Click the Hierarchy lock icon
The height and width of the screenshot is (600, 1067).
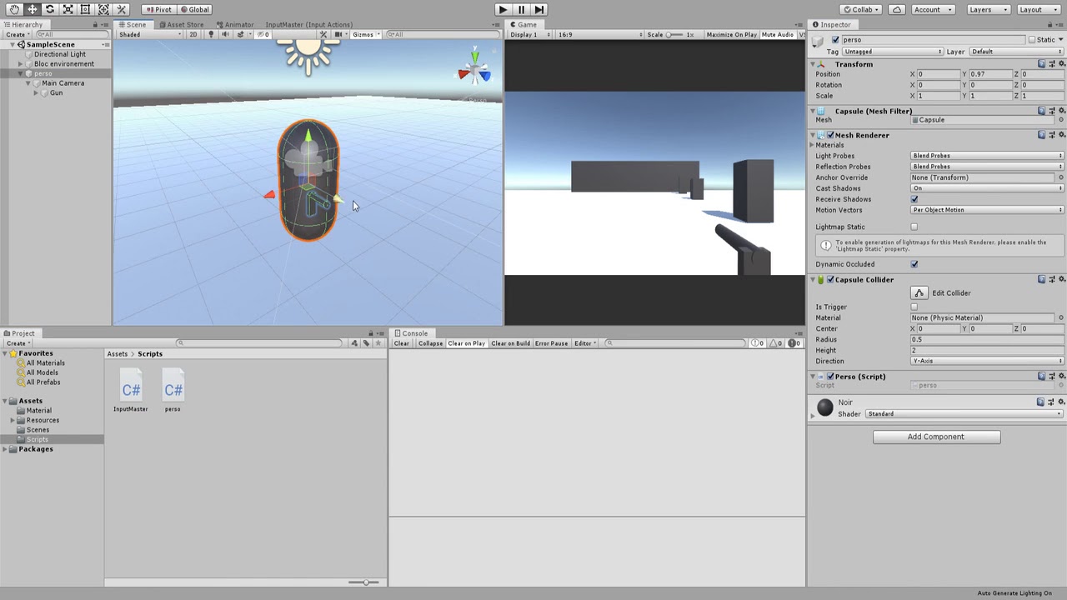coord(95,24)
